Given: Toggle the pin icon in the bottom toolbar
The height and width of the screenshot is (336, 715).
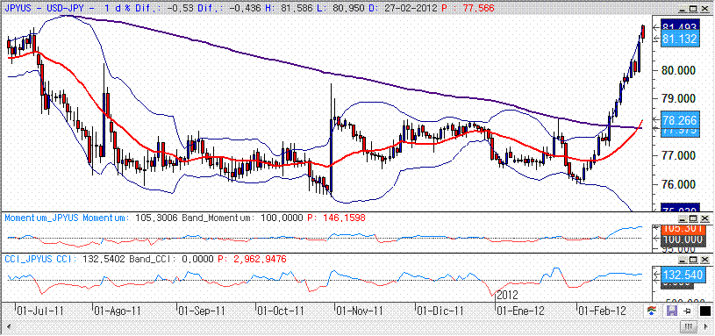Looking at the screenshot, I should (688, 311).
